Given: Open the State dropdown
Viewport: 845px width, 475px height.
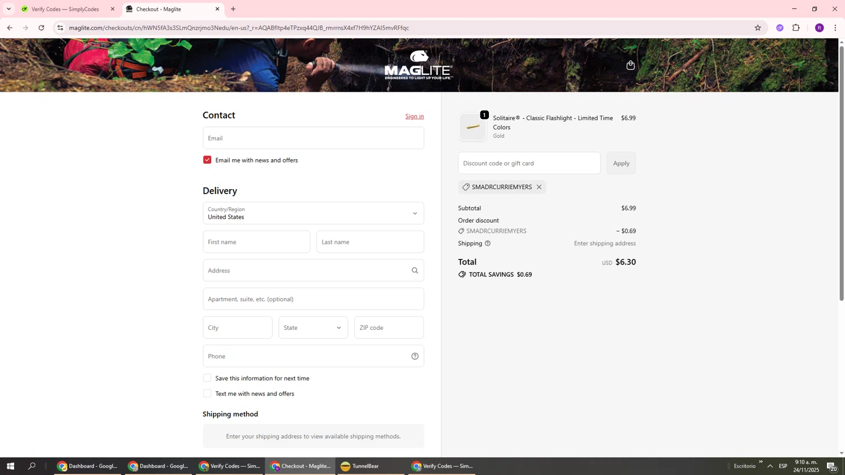Looking at the screenshot, I should pyautogui.click(x=313, y=328).
